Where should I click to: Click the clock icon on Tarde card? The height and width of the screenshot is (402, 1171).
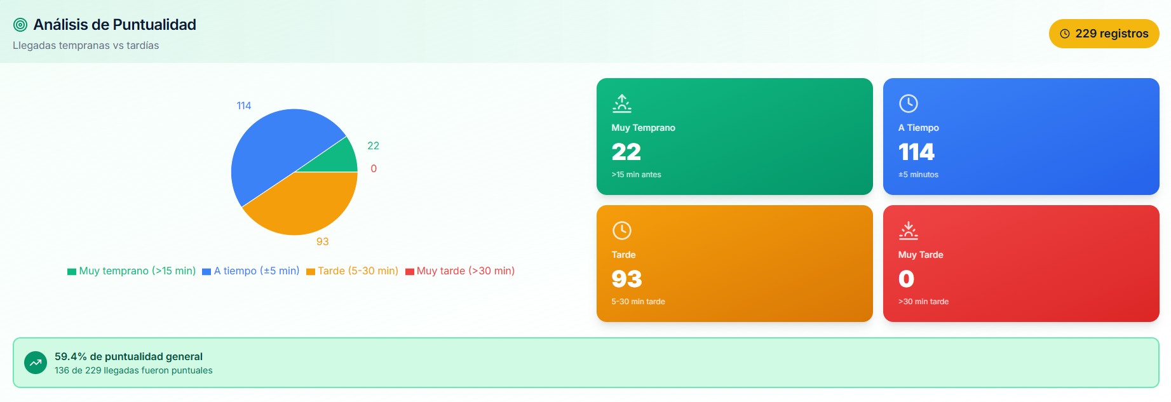(621, 230)
